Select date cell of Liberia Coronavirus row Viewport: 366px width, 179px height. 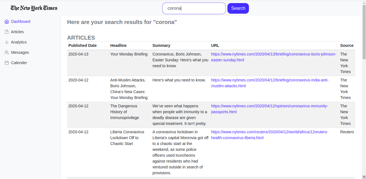(78, 132)
